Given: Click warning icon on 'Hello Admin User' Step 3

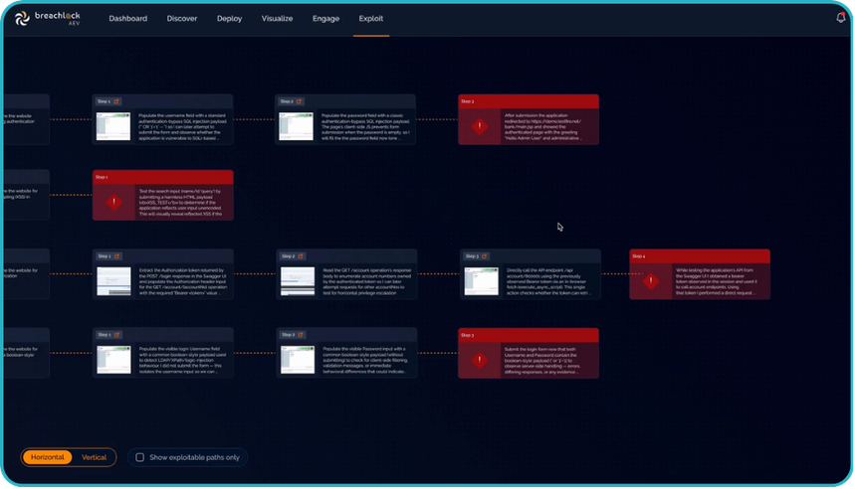Looking at the screenshot, I should tap(480, 126).
